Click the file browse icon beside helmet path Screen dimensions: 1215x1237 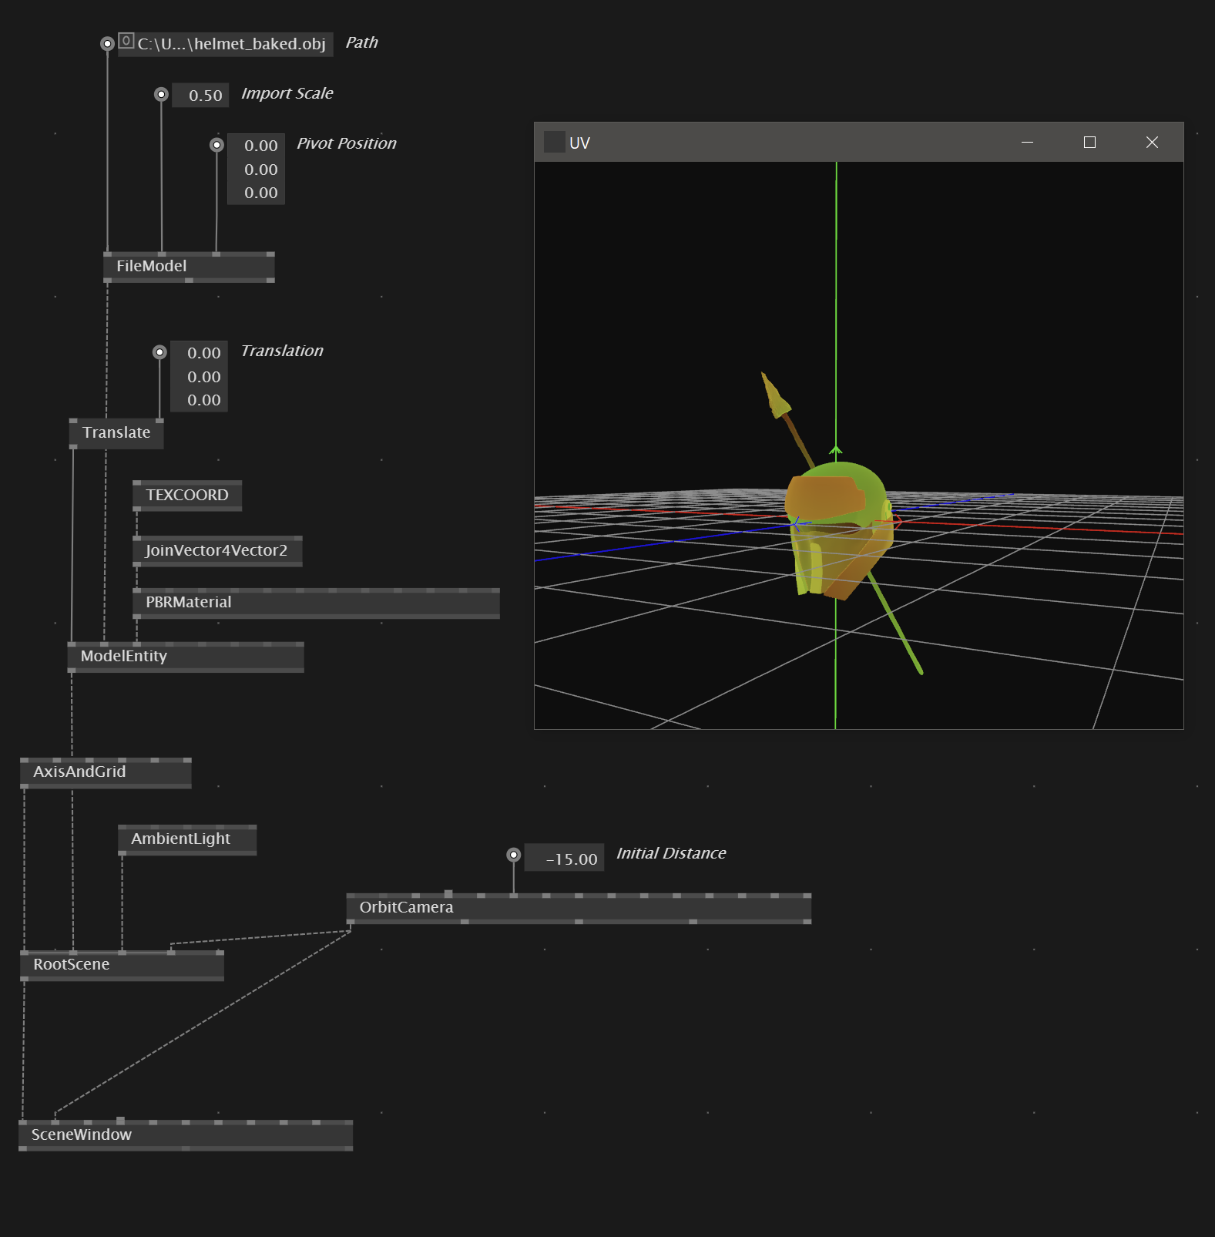(126, 41)
